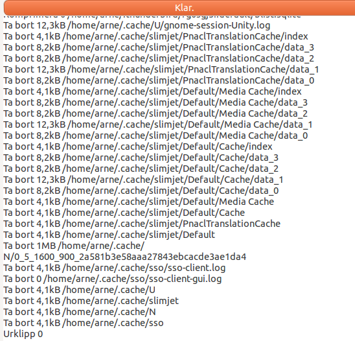Click the Urklipp 0 line
This screenshot has width=355, height=341.
(x=23, y=334)
